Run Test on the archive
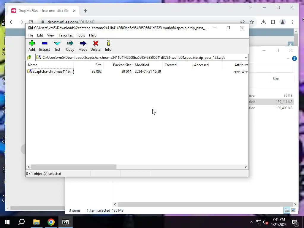This screenshot has height=228, width=304. click(x=57, y=46)
